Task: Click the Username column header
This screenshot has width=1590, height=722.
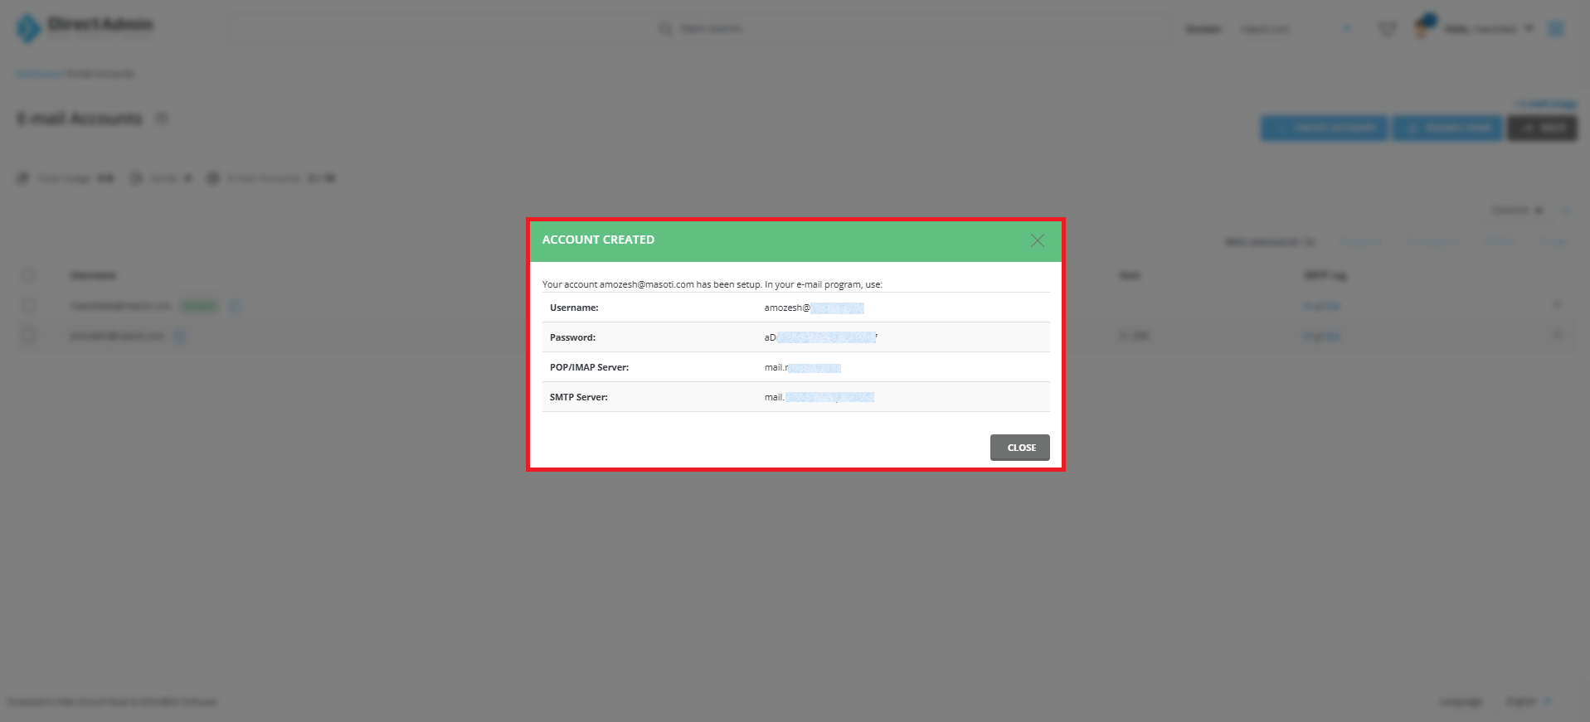Action: [93, 275]
